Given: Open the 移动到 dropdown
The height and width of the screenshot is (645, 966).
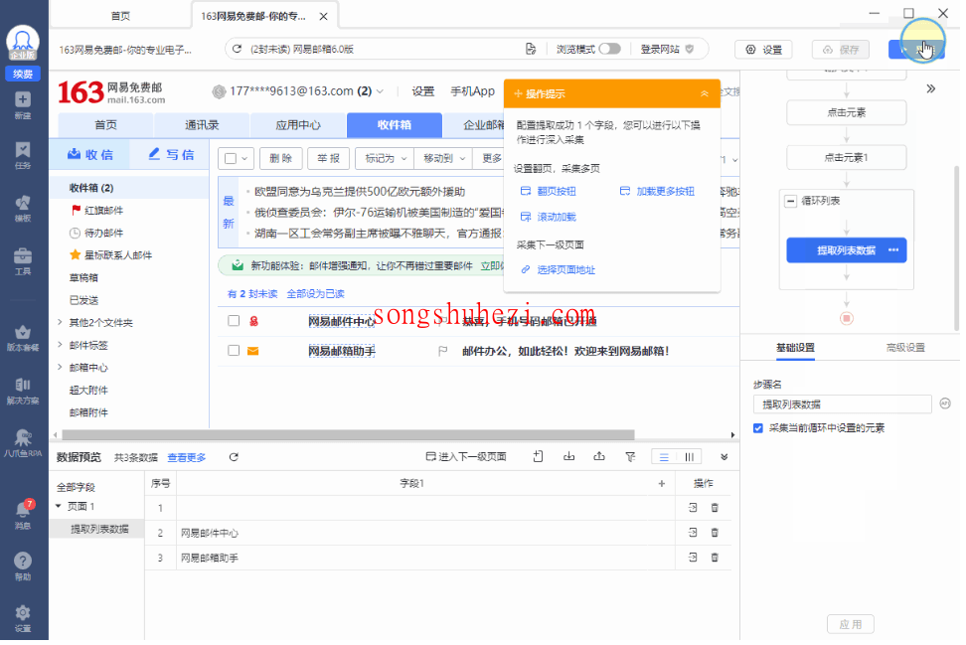Looking at the screenshot, I should 443,159.
